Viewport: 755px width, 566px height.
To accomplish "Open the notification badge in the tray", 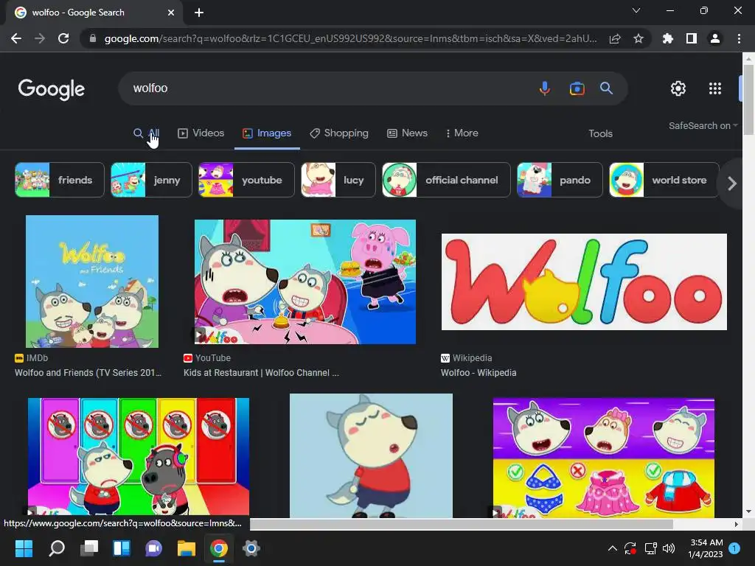I will click(734, 548).
